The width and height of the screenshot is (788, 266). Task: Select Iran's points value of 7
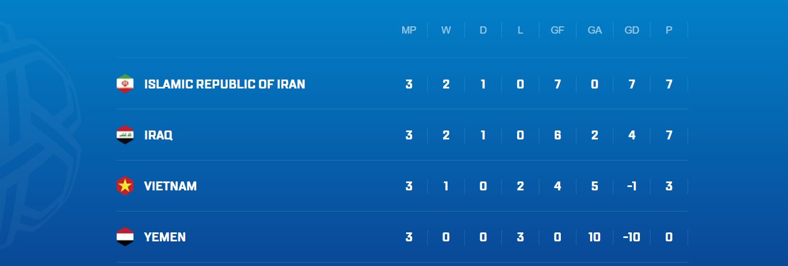[669, 84]
